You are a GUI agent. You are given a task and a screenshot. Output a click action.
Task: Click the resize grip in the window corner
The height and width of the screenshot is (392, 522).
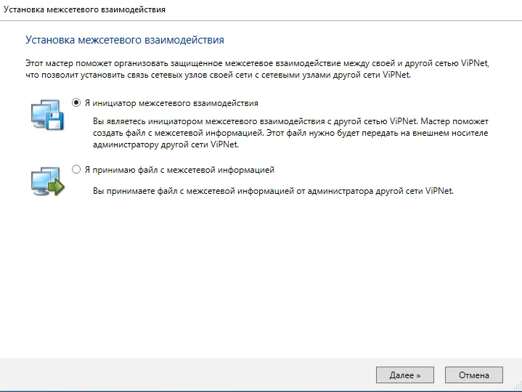click(518, 386)
